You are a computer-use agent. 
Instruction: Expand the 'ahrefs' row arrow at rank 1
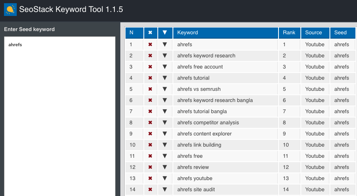point(165,45)
